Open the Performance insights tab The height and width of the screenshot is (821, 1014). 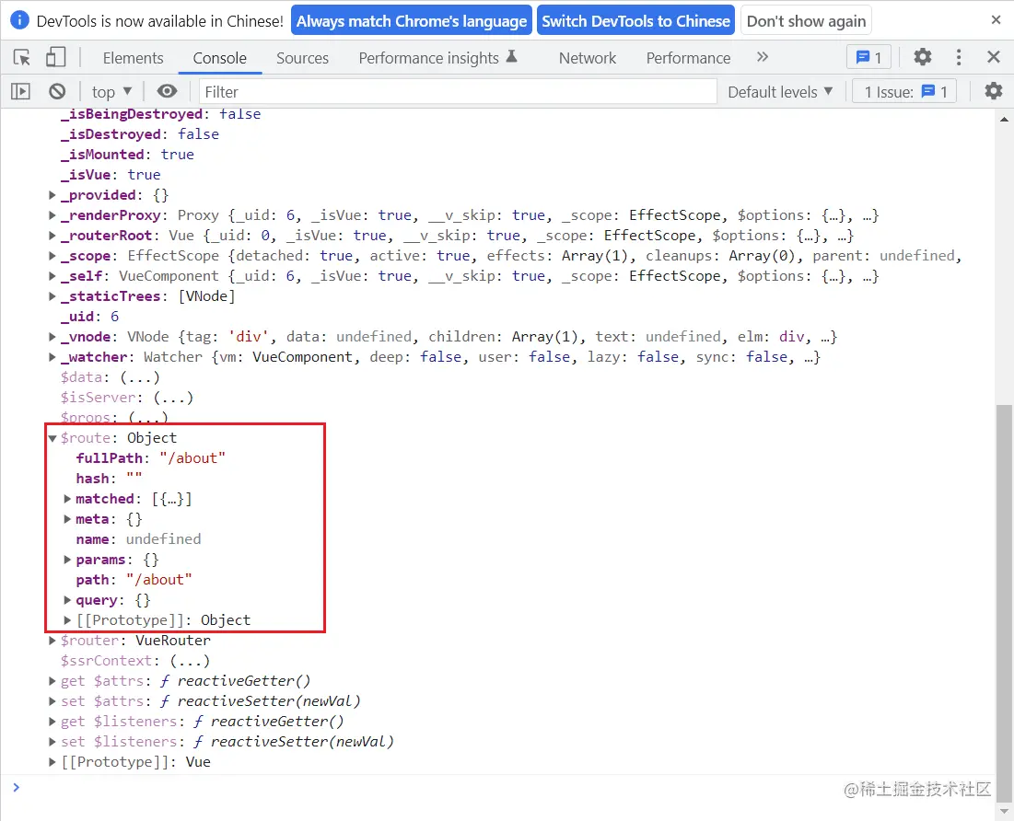pos(437,58)
